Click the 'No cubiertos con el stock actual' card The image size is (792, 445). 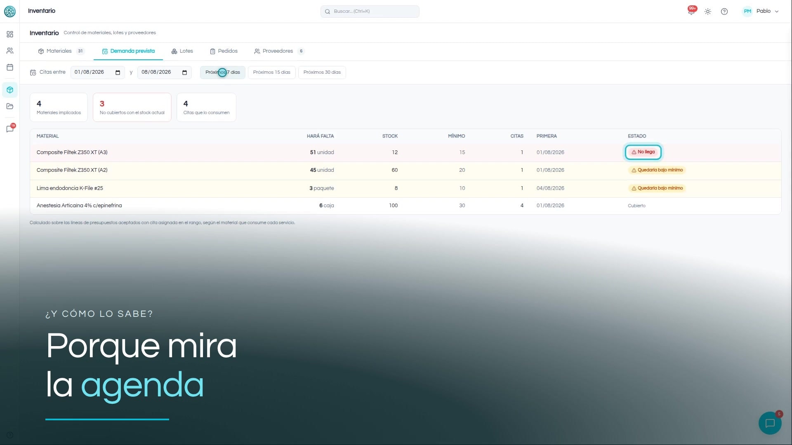(x=132, y=107)
